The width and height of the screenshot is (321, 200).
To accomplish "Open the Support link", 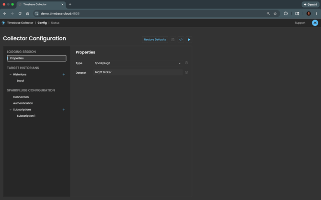I will (x=300, y=23).
